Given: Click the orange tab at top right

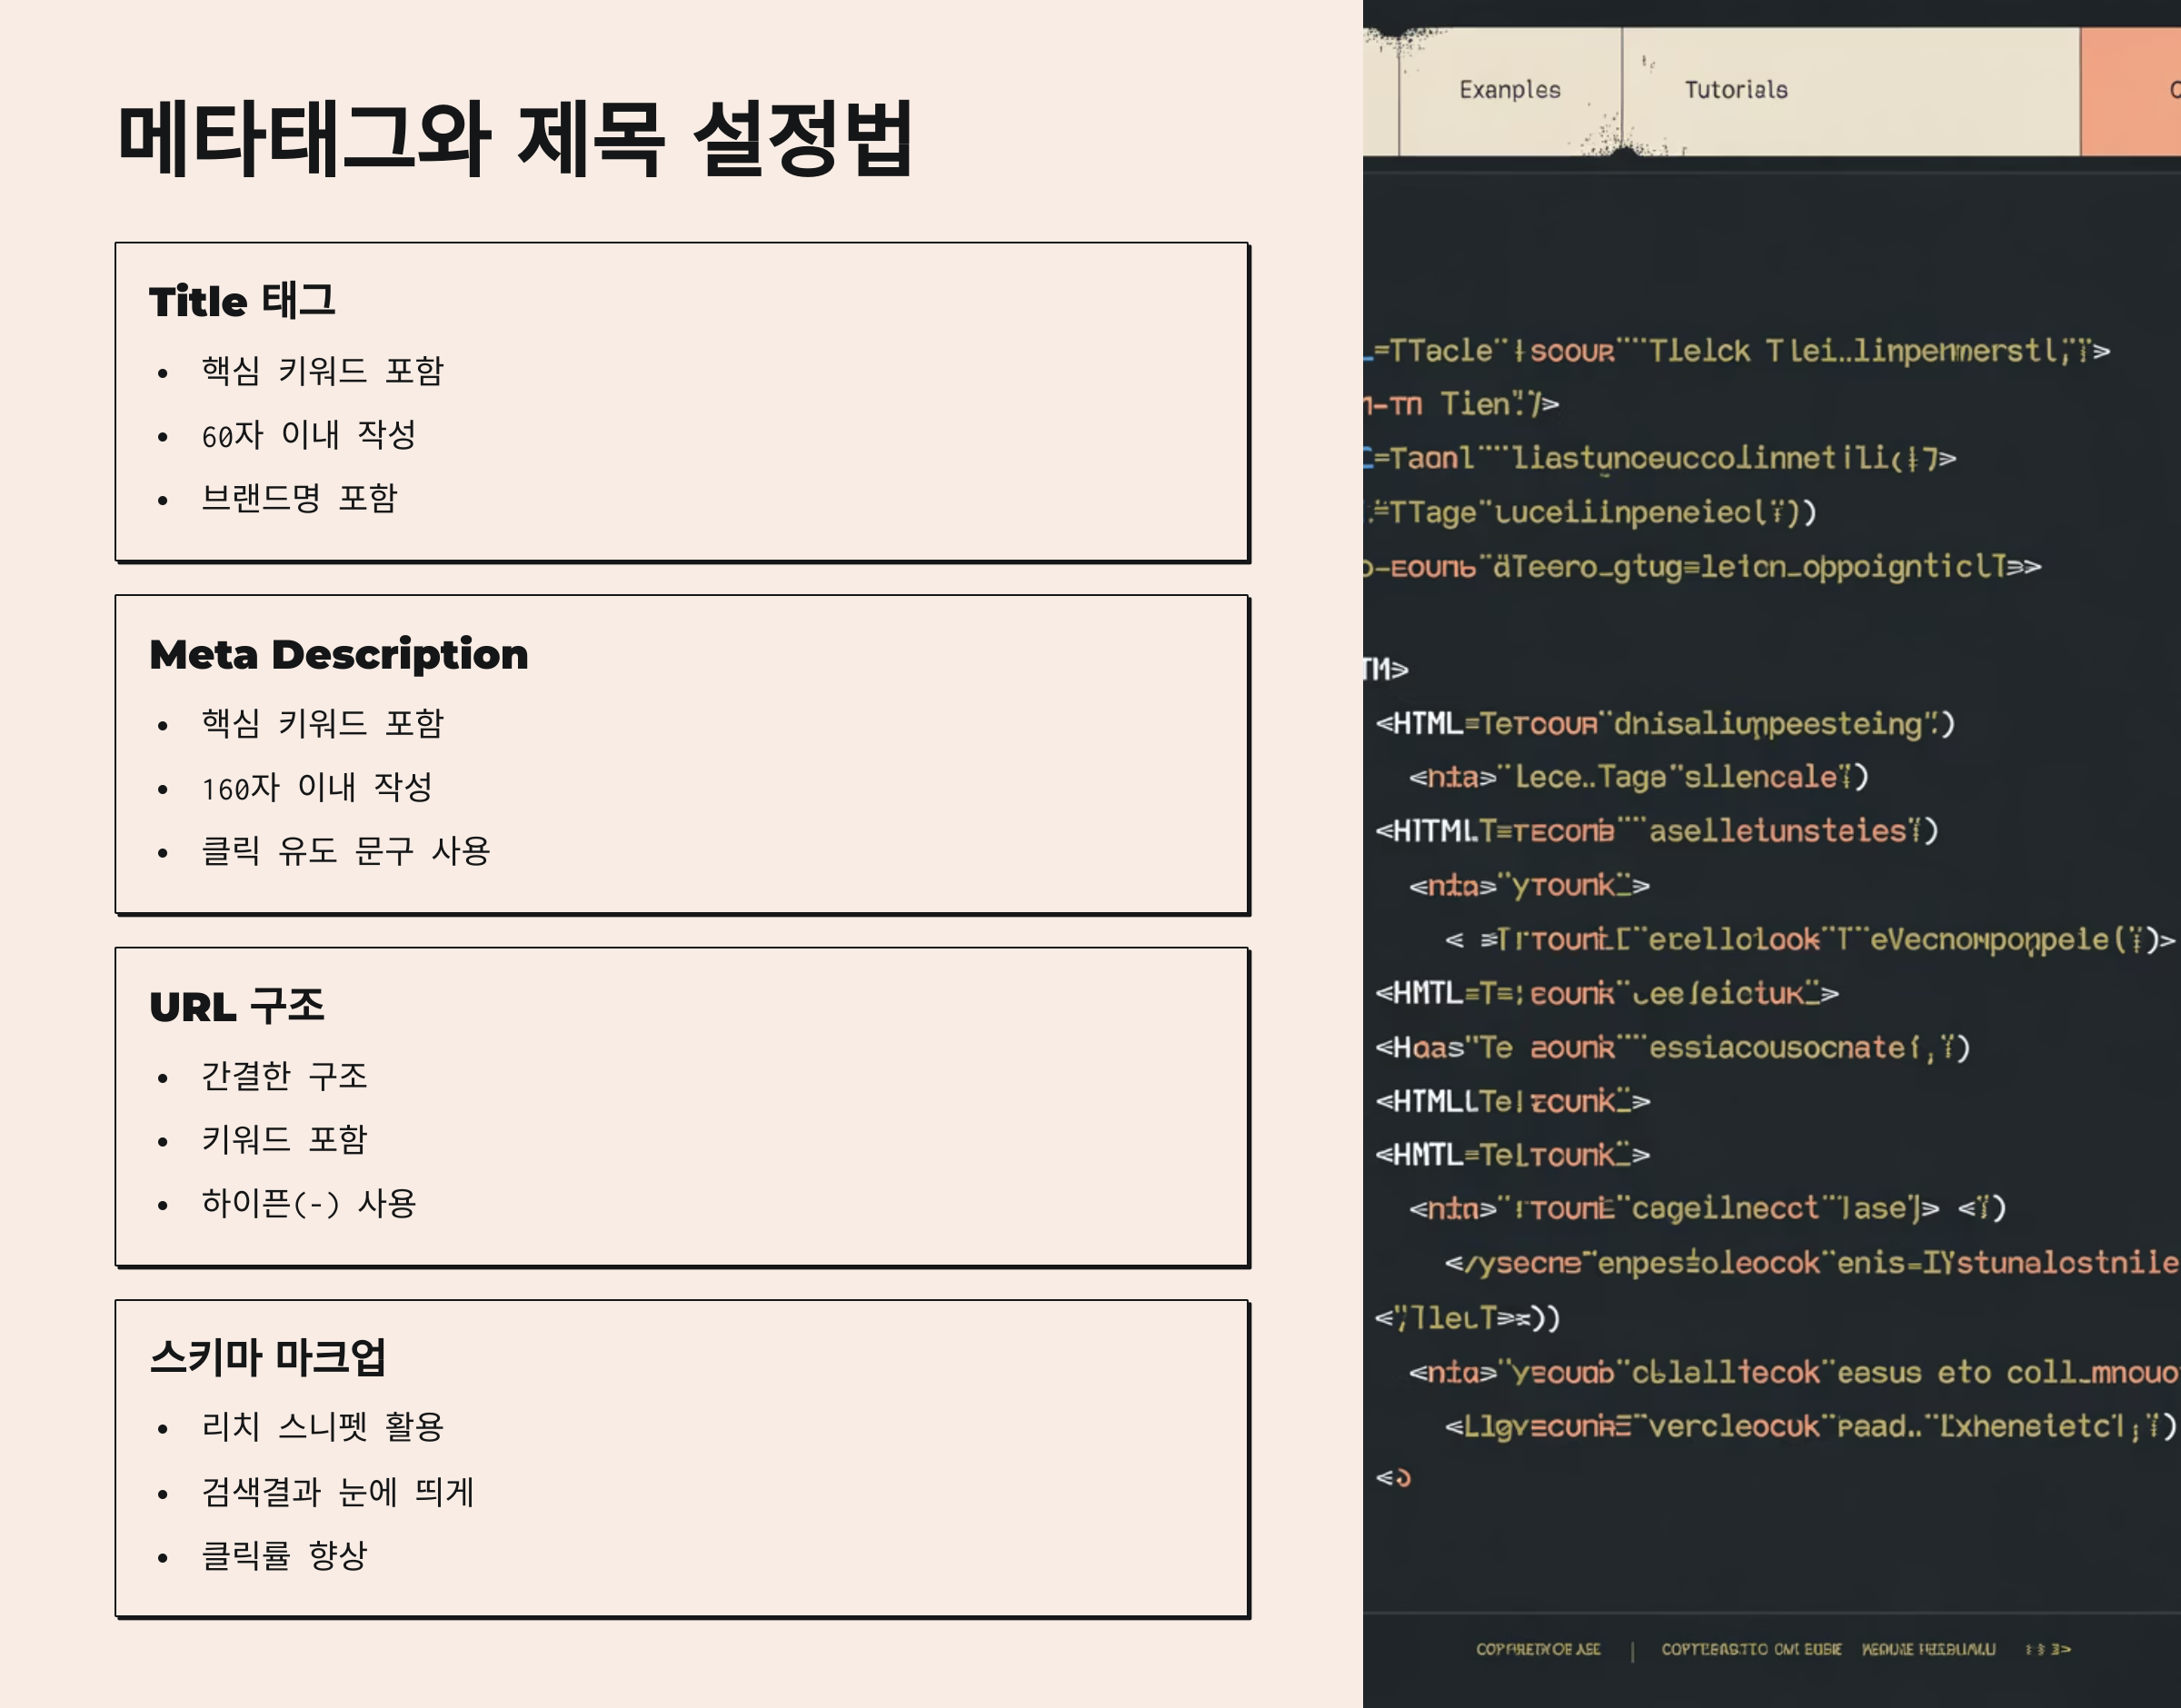Looking at the screenshot, I should 2133,90.
